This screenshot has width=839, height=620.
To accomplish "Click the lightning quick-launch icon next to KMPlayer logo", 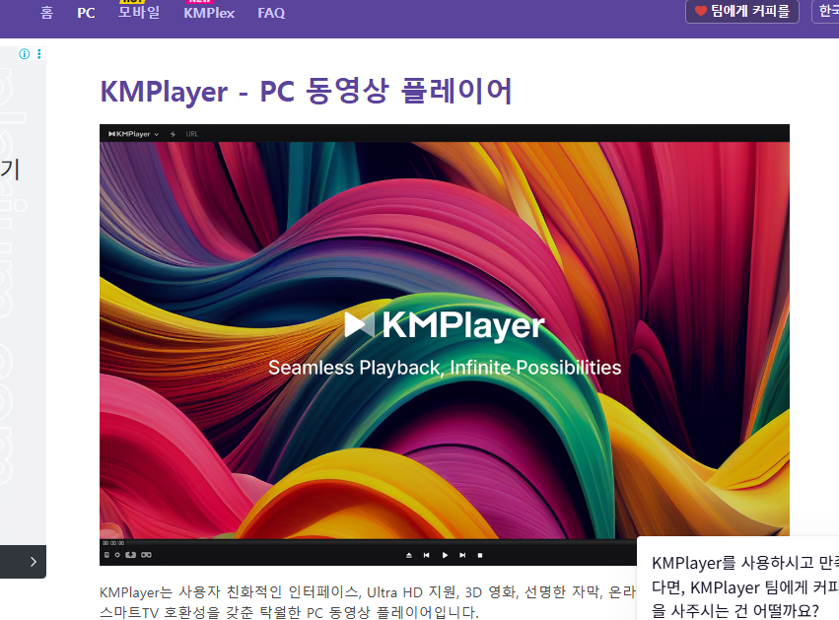I will [x=173, y=133].
